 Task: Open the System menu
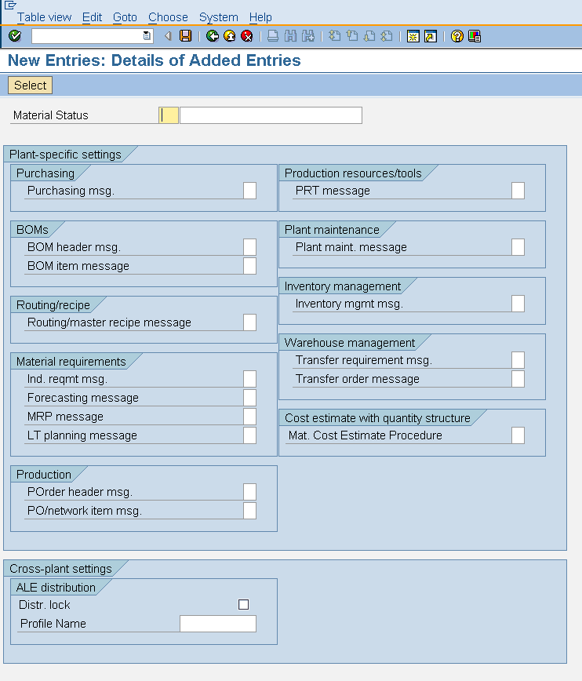(218, 16)
